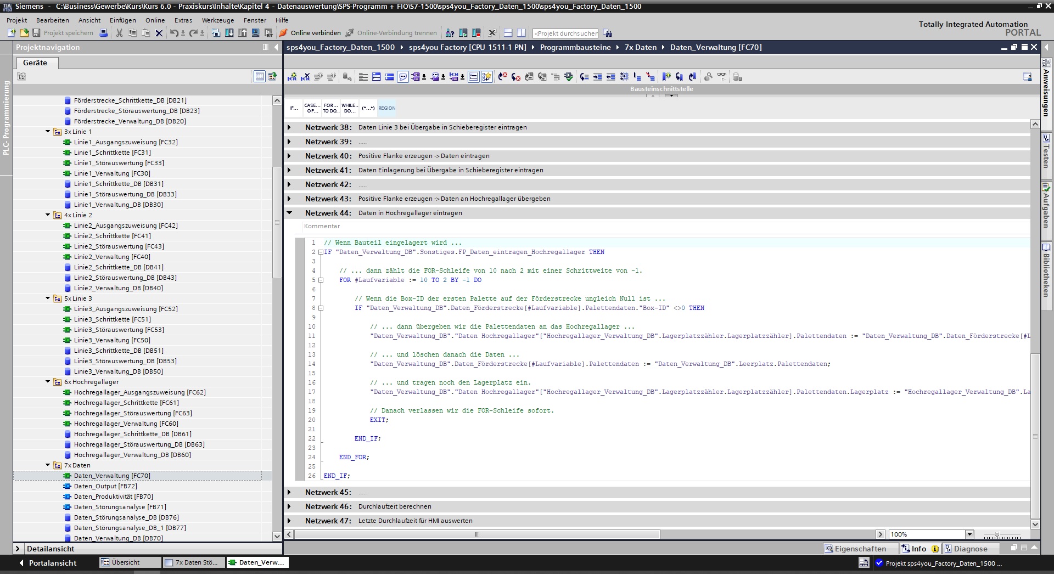Click the Portalansicht button
The width and height of the screenshot is (1054, 575).
coord(48,563)
